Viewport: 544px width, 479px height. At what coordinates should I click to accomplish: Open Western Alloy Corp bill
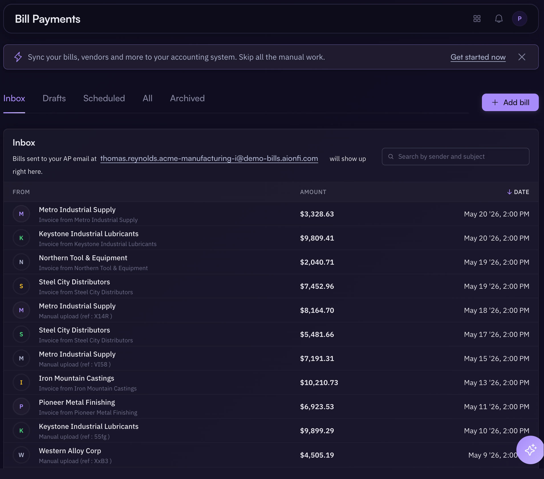(271, 455)
